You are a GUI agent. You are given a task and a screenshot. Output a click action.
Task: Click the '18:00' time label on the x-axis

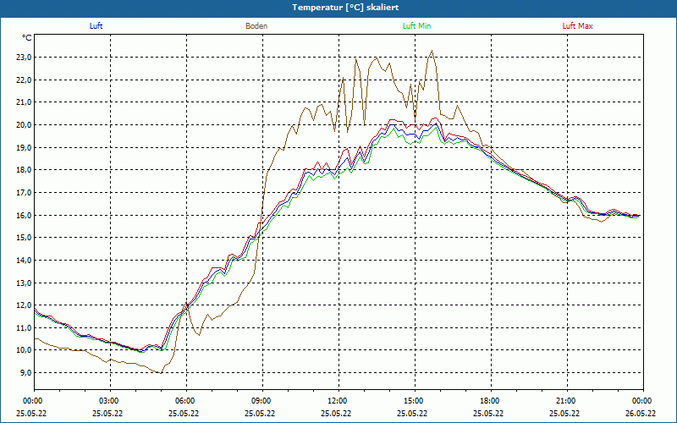click(491, 401)
